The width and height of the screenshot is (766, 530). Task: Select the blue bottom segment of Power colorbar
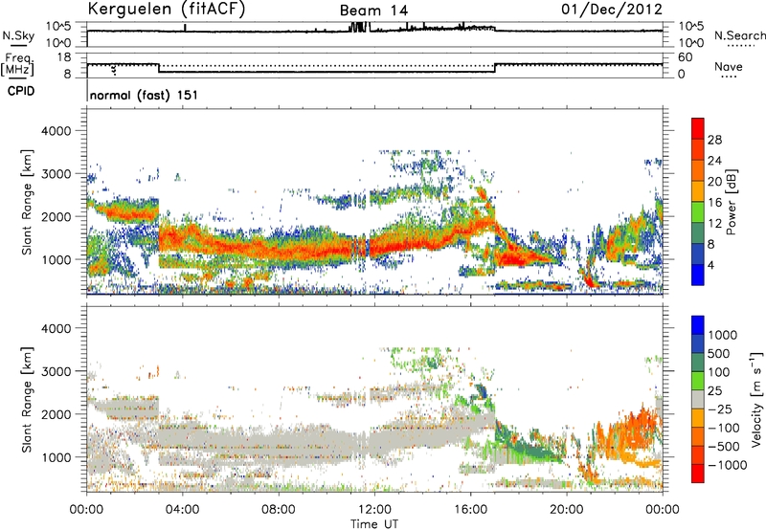tap(698, 276)
